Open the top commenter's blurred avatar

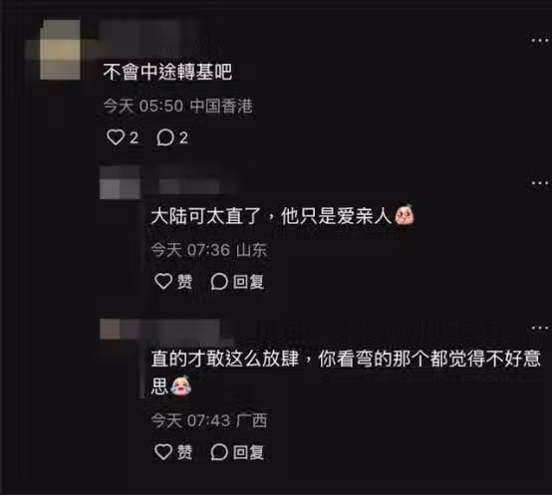(60, 50)
